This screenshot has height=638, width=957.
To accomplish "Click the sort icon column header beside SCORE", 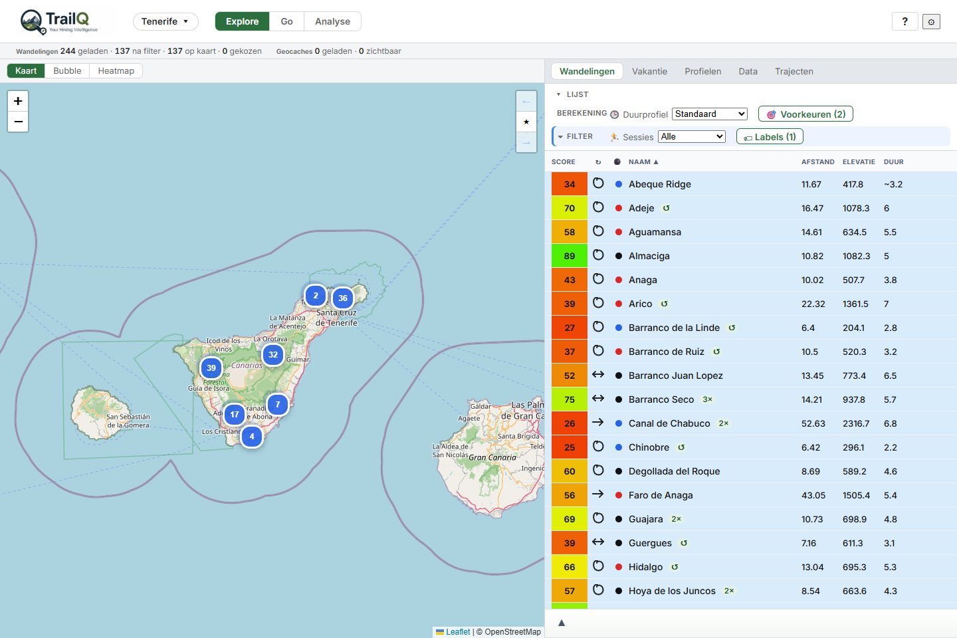I will point(598,162).
